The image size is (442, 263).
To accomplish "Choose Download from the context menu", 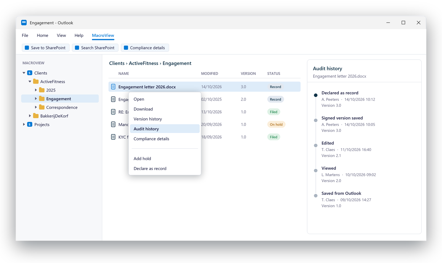I will (165, 109).
